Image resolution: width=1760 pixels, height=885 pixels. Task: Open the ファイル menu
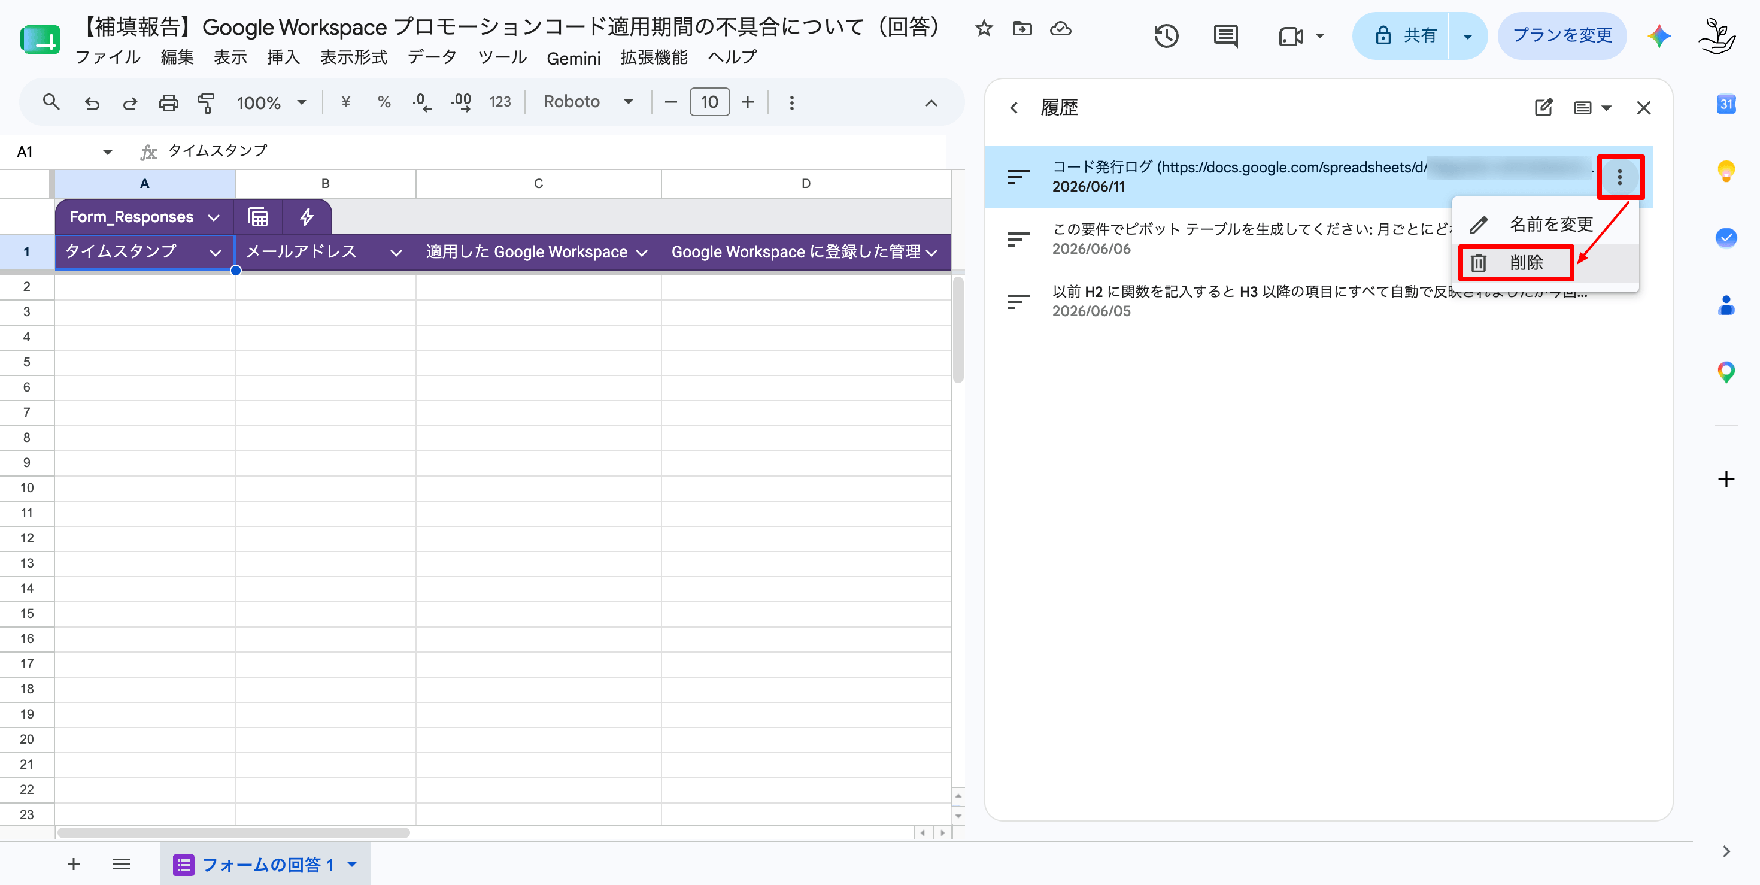pyautogui.click(x=107, y=57)
